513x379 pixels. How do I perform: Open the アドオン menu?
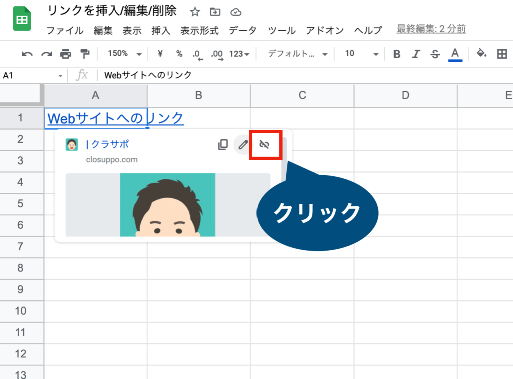click(325, 30)
